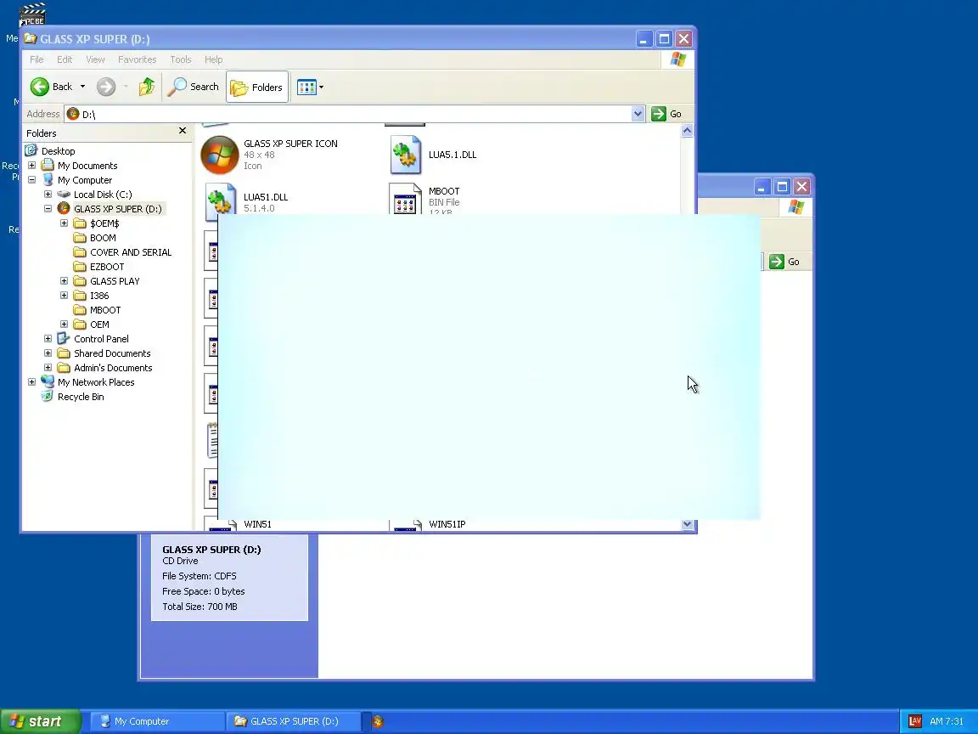Click the system clock AM 7:31

947,721
